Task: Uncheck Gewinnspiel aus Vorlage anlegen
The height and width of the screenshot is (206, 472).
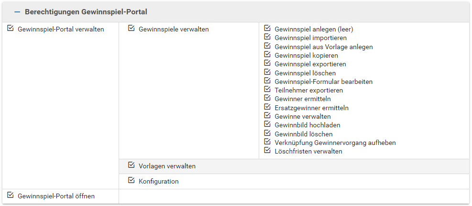Action: click(267, 46)
